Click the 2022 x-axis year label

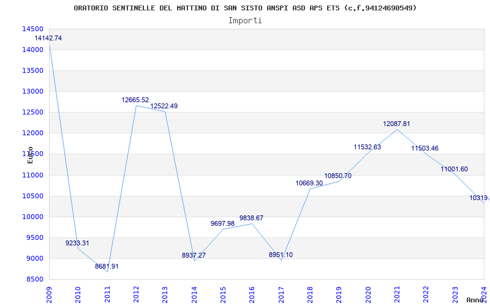point(426,294)
